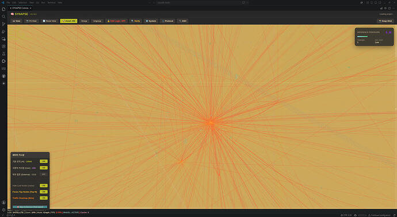397x217 pixels.
Task: Click the 'Low' risk level value
Action: click(x=377, y=42)
